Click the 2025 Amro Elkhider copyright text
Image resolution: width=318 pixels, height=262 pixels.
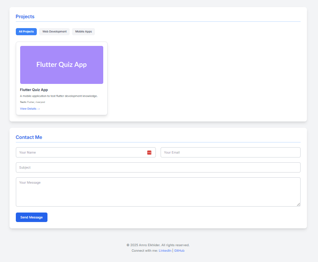click(158, 245)
